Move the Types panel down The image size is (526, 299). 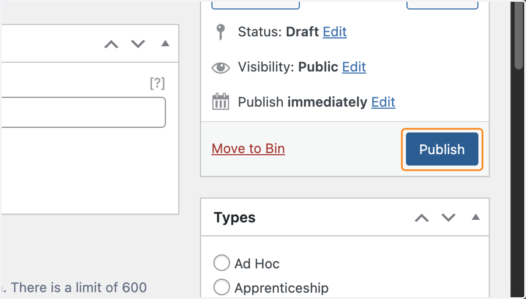pos(448,218)
